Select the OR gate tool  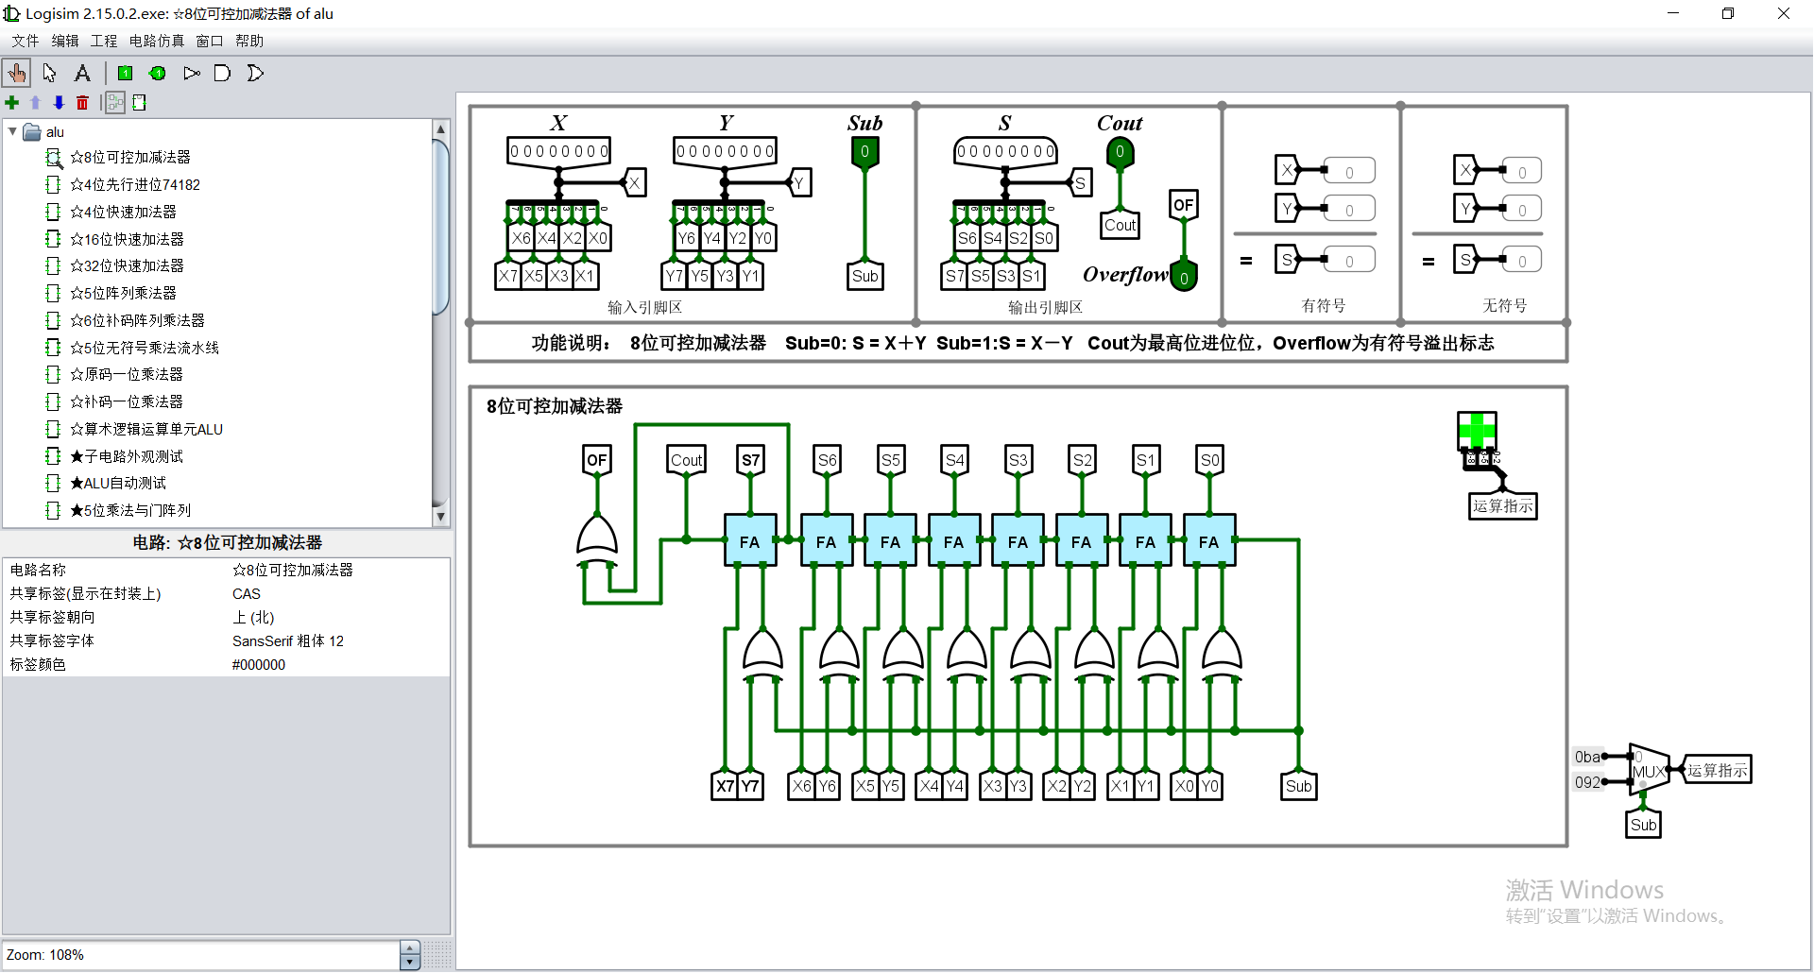(x=254, y=73)
